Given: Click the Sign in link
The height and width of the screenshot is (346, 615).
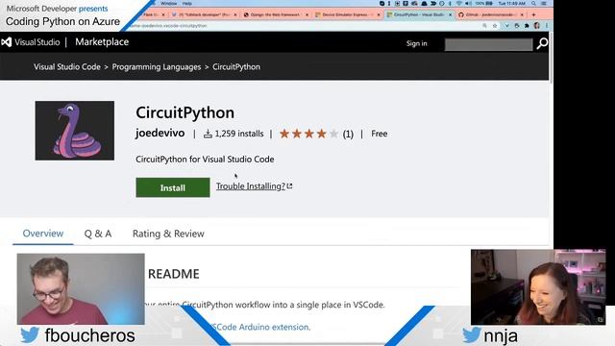Looking at the screenshot, I should [416, 43].
